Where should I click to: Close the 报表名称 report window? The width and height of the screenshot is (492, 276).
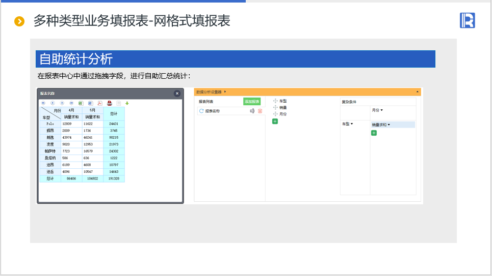point(177,93)
